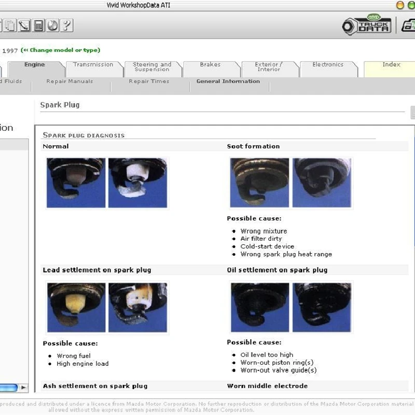This screenshot has width=415, height=415.
Task: Click the second Oil settlement plug photo
Action: [322, 307]
